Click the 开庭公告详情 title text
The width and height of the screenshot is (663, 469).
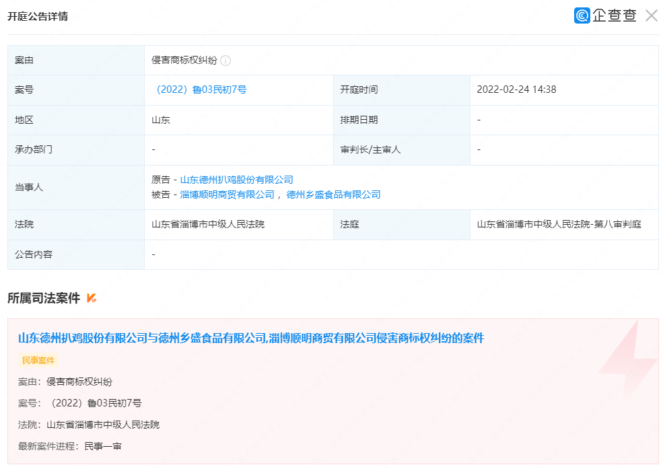(x=38, y=16)
